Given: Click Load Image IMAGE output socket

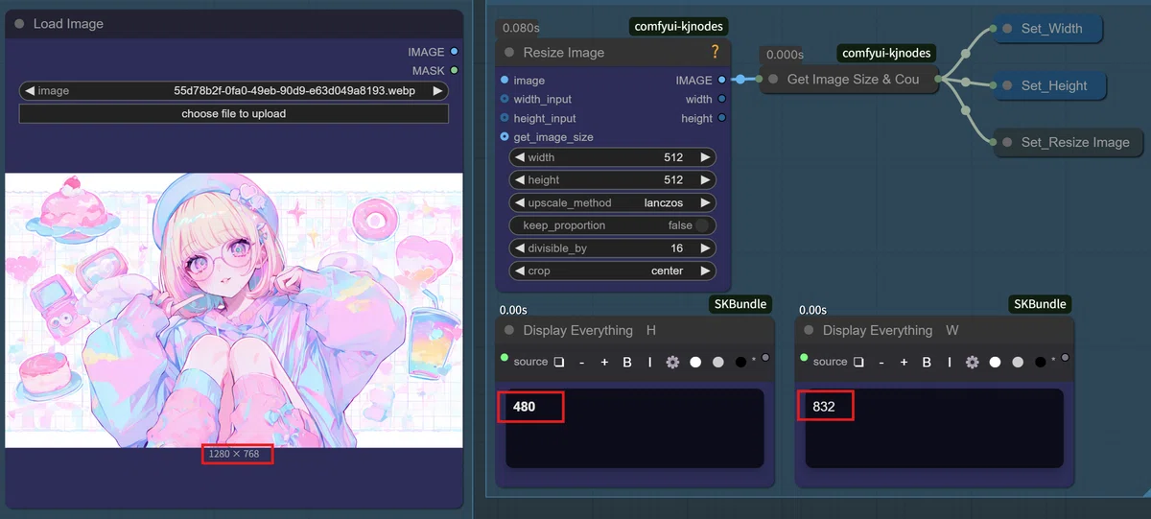Looking at the screenshot, I should 454,52.
